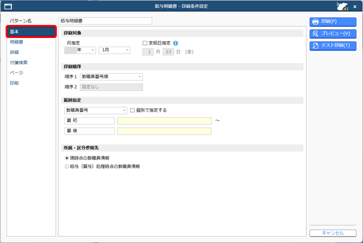Click the パターン名 label
Screen dimensions: 363x243
(21, 21)
